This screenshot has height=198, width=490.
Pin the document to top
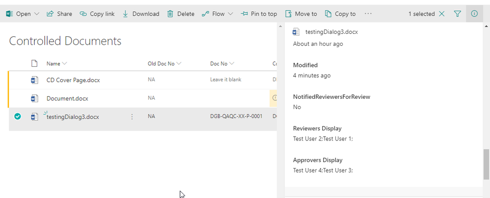pyautogui.click(x=259, y=14)
